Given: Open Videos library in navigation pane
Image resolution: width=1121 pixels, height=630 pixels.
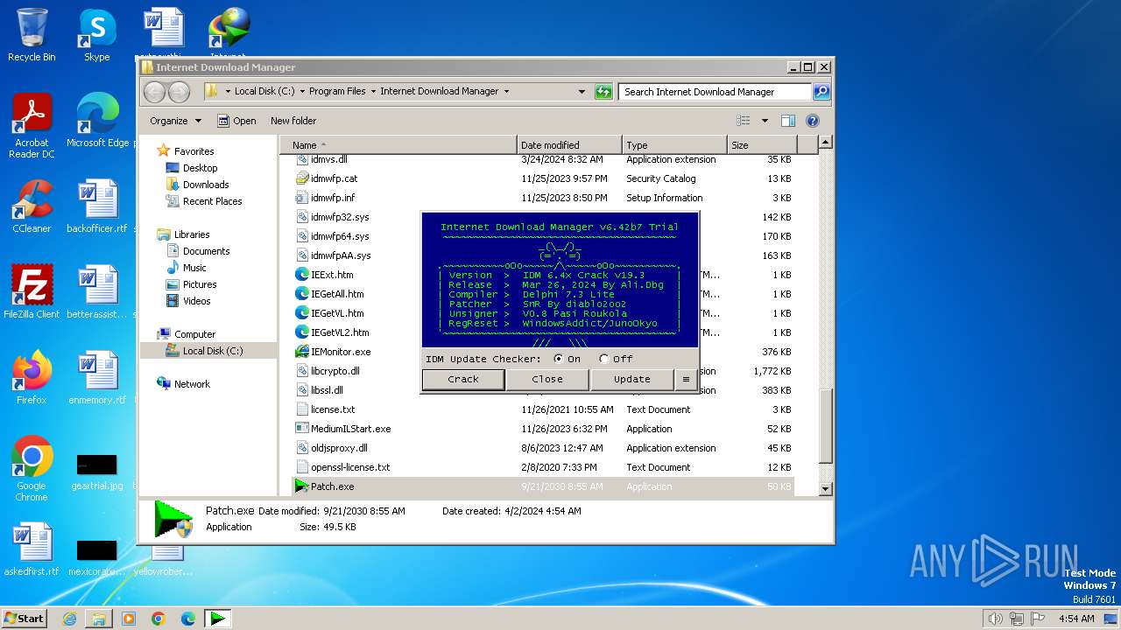Looking at the screenshot, I should click(x=196, y=301).
